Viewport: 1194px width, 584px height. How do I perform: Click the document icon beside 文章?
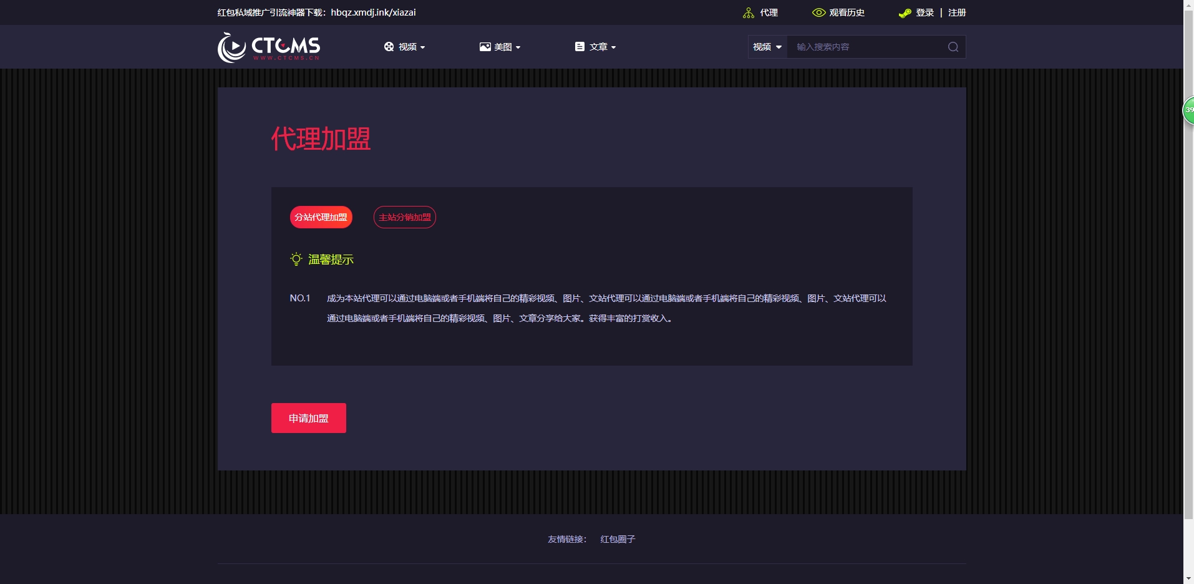tap(578, 46)
